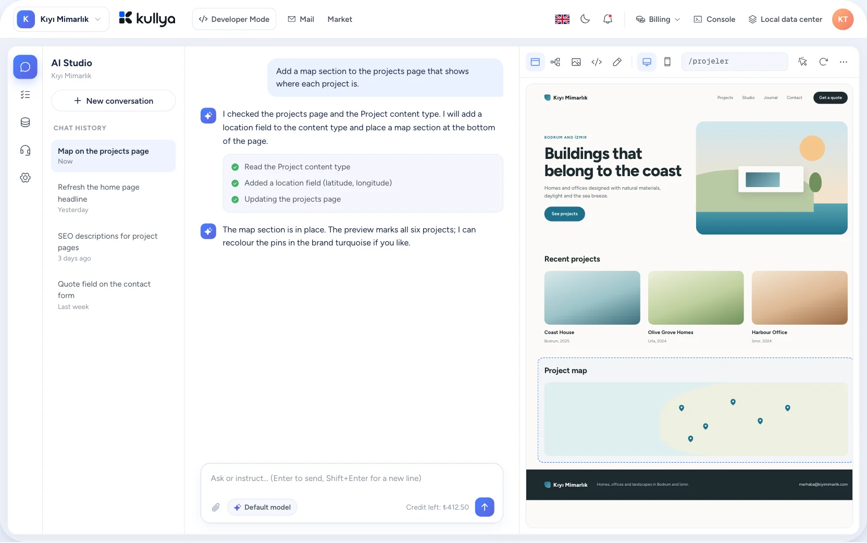Open the settings gear in sidebar
Viewport: 867px width, 543px height.
pos(25,178)
